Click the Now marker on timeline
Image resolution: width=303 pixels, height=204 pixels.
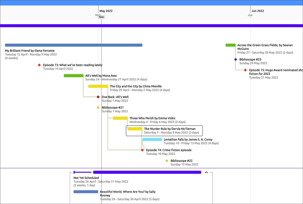(101, 17)
